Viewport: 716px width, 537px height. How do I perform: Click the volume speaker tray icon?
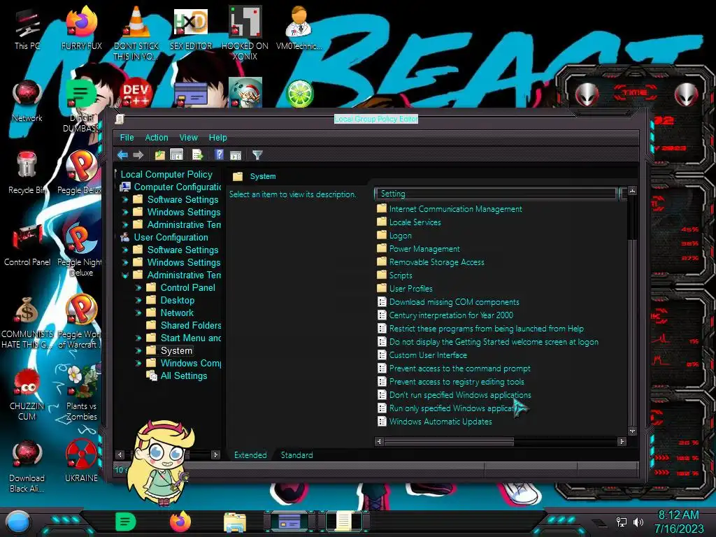[x=638, y=522]
